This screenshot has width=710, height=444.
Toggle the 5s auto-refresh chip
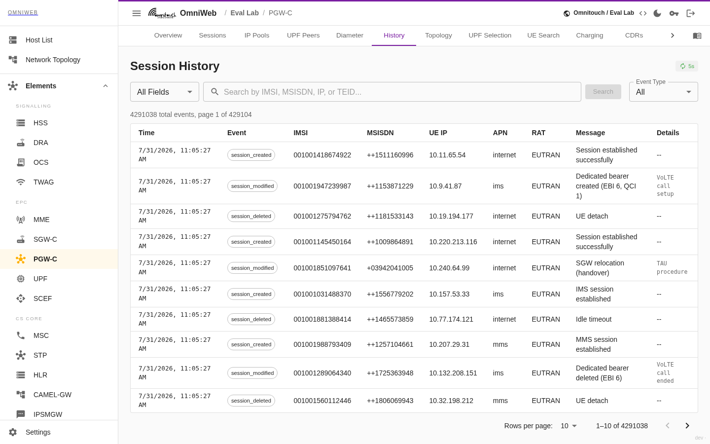(687, 66)
